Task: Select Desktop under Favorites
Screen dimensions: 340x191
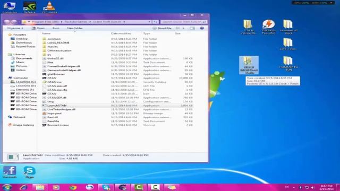Action: [21, 39]
